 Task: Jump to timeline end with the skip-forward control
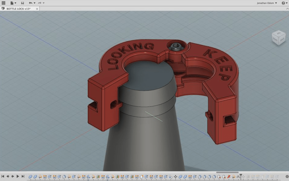pyautogui.click(x=23, y=176)
